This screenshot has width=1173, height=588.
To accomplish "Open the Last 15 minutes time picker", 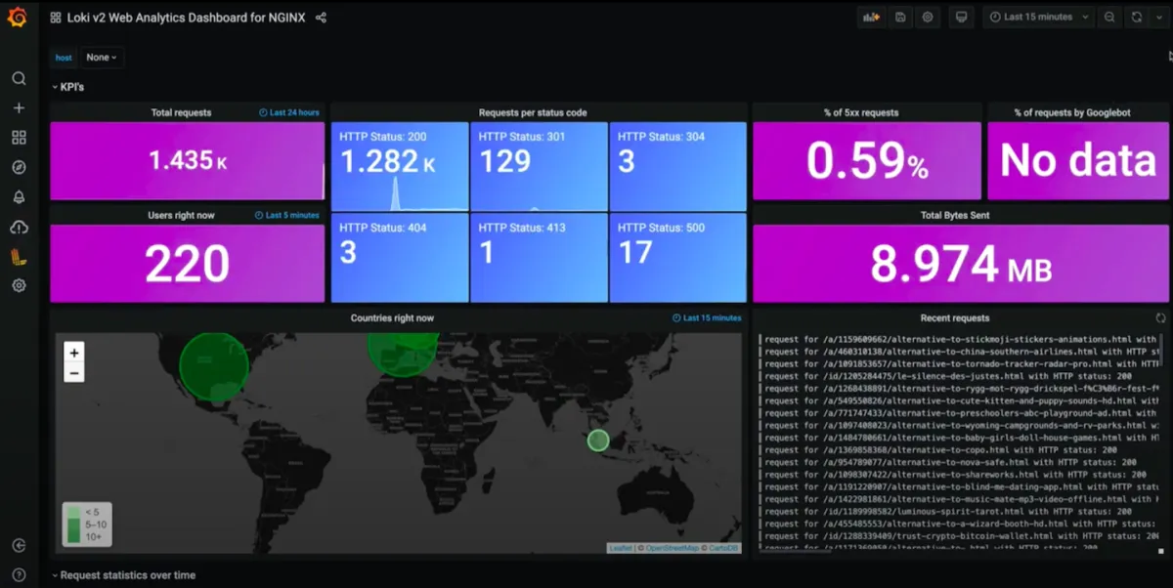I will (1038, 17).
